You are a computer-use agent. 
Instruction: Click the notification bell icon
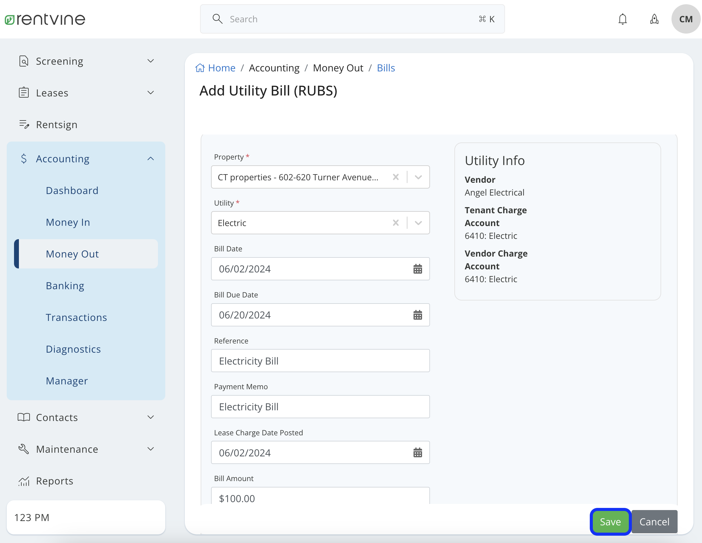tap(623, 19)
